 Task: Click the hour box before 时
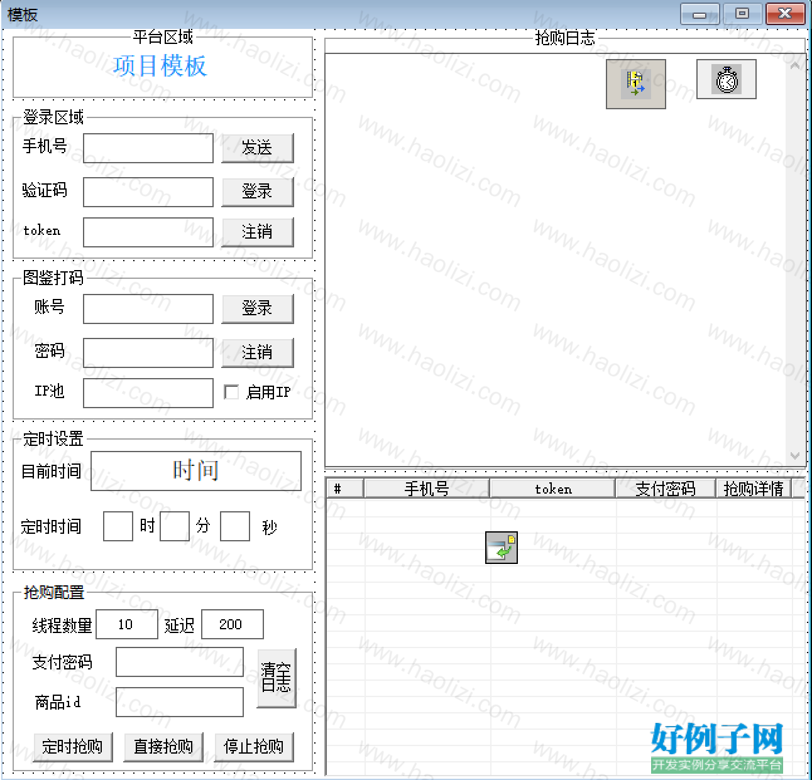(x=118, y=526)
